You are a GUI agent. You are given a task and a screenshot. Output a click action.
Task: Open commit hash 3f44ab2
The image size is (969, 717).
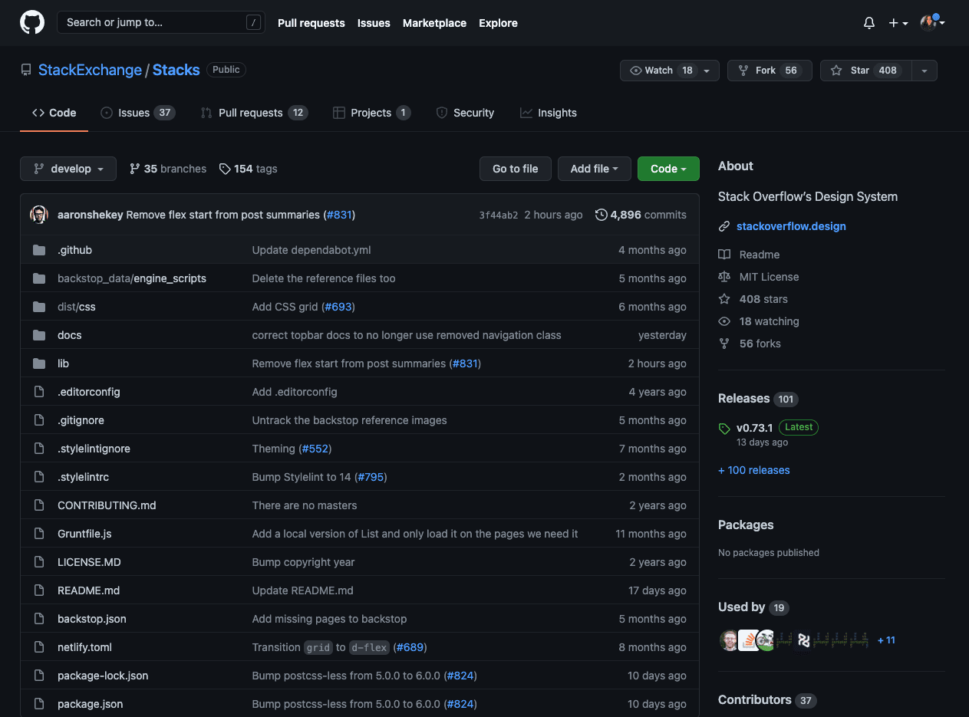click(x=499, y=215)
